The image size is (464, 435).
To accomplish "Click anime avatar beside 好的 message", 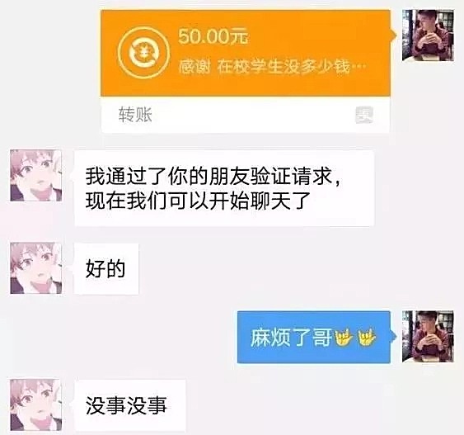I will coord(35,268).
